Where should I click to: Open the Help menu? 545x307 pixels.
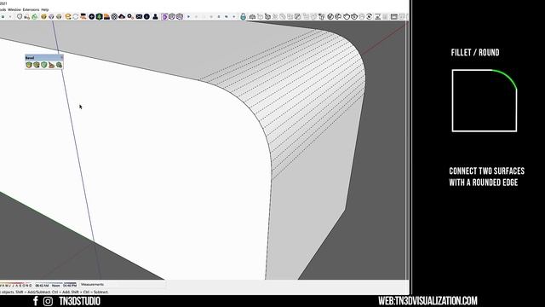45,9
